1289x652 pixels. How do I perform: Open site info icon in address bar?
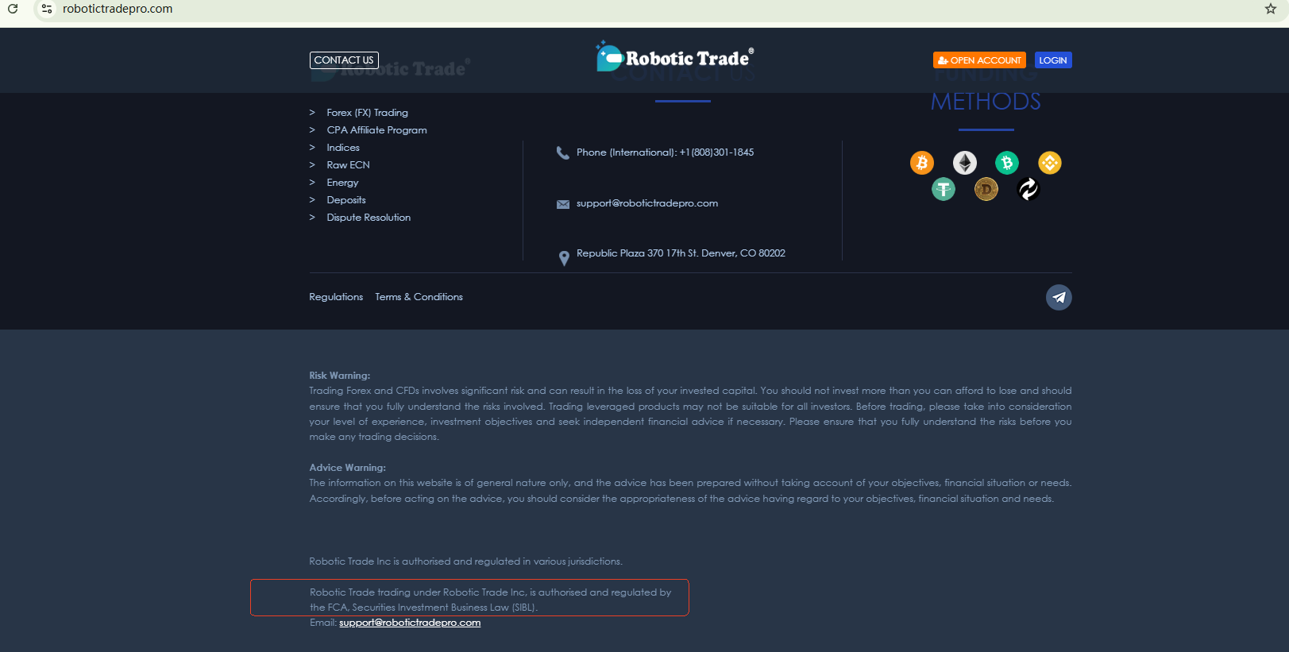pyautogui.click(x=47, y=9)
